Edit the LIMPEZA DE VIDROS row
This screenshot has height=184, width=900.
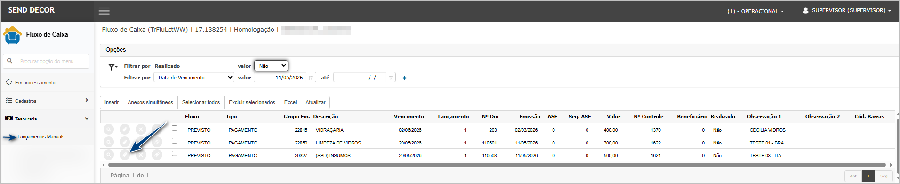125,142
